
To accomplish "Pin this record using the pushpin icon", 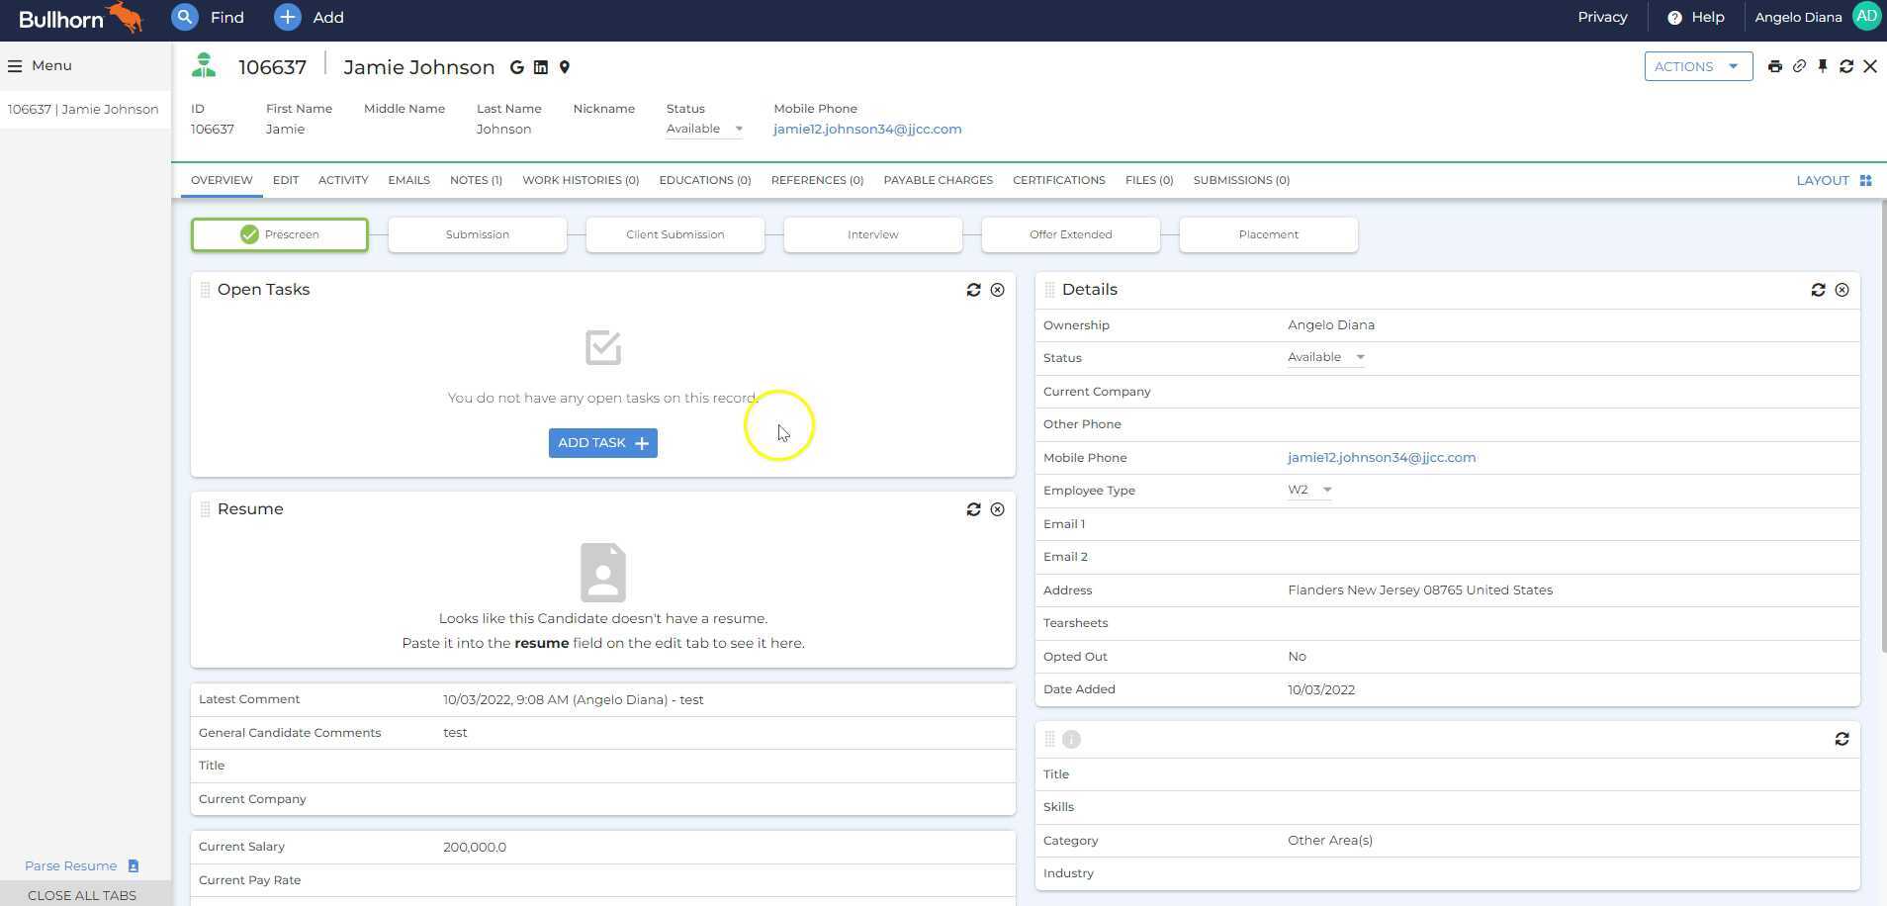I will coord(1823,66).
